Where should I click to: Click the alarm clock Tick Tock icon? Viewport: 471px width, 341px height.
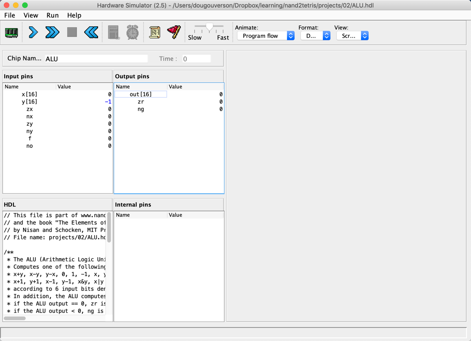tap(132, 32)
